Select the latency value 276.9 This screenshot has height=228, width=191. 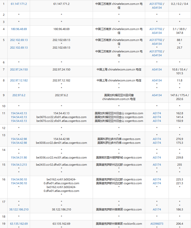(x=180, y=139)
